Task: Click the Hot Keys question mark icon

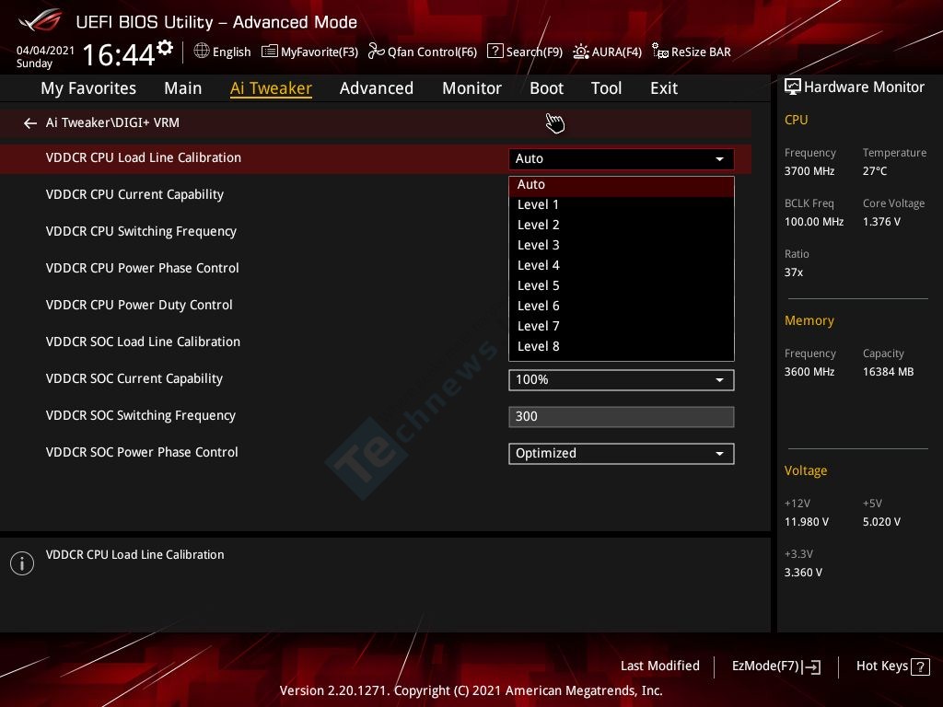Action: click(x=920, y=666)
